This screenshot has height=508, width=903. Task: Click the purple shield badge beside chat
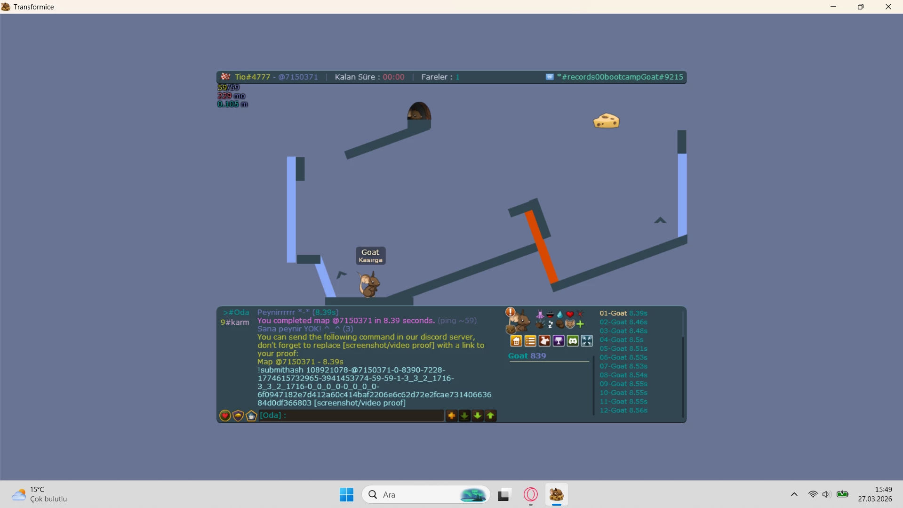[x=238, y=416]
